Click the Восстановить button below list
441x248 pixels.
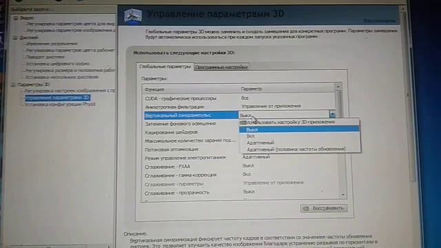(324, 208)
